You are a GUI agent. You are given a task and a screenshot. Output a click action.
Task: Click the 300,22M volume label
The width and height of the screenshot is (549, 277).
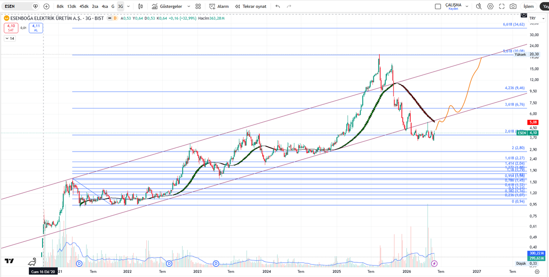536,253
